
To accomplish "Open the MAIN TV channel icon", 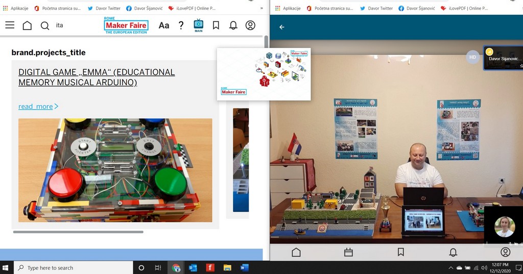I will point(199,25).
